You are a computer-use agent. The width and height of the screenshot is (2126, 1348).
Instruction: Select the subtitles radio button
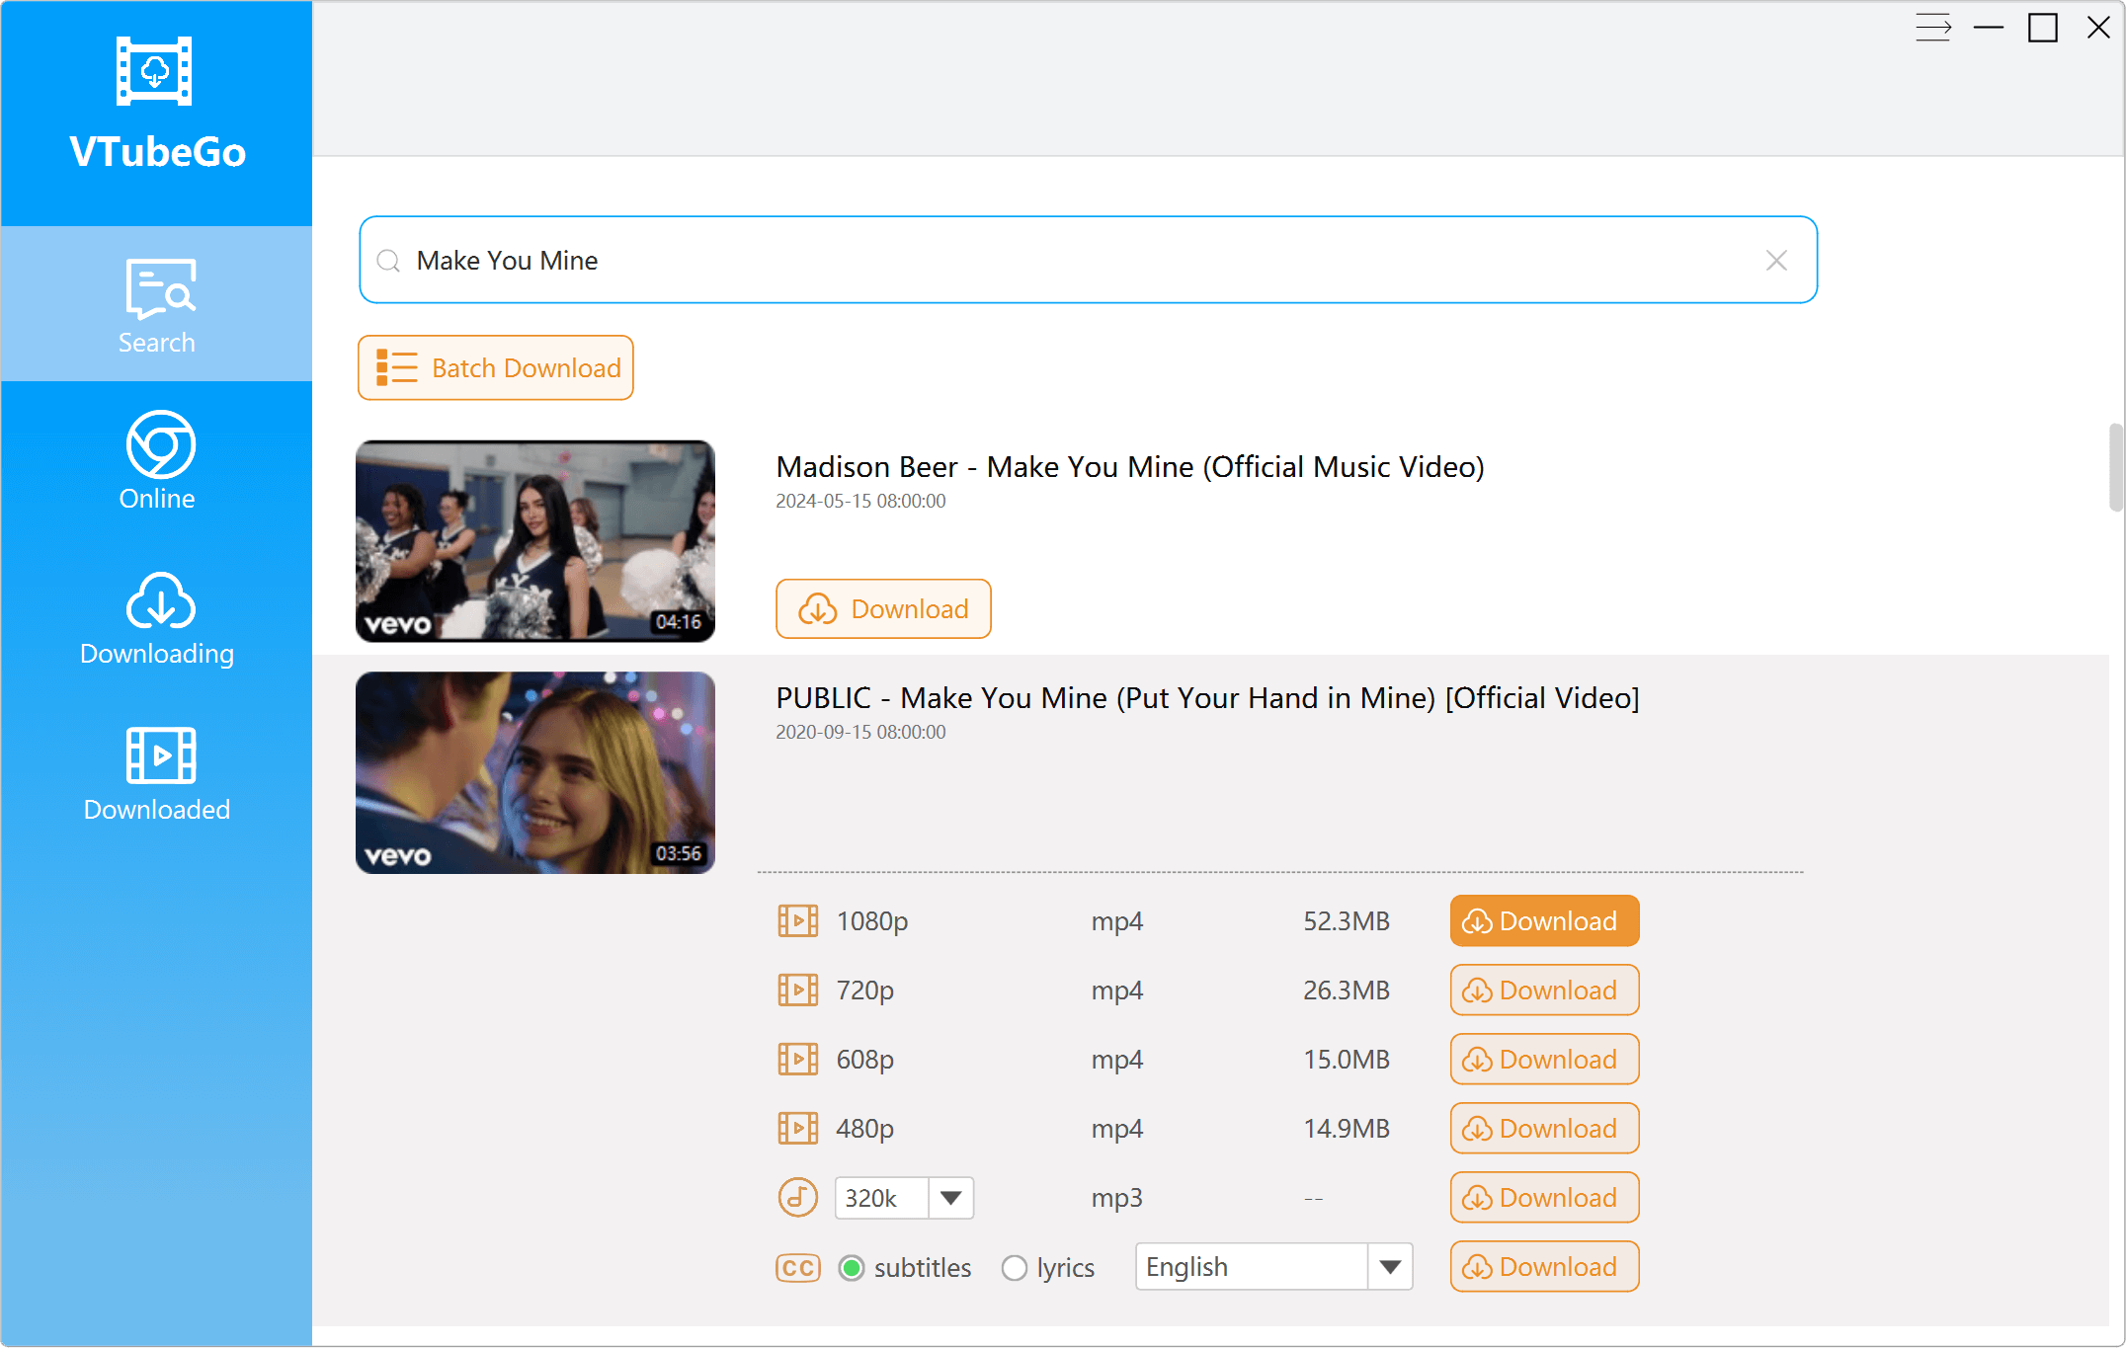tap(852, 1268)
